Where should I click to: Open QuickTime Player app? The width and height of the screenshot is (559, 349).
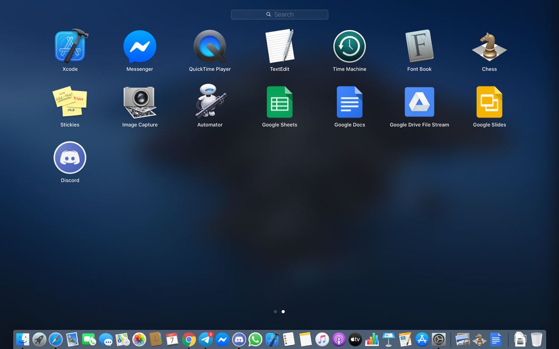click(210, 46)
